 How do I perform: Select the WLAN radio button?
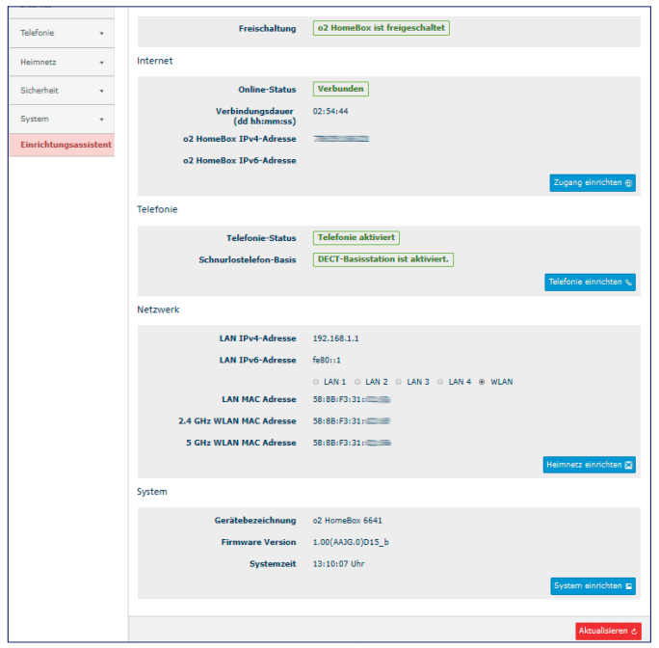click(x=482, y=382)
